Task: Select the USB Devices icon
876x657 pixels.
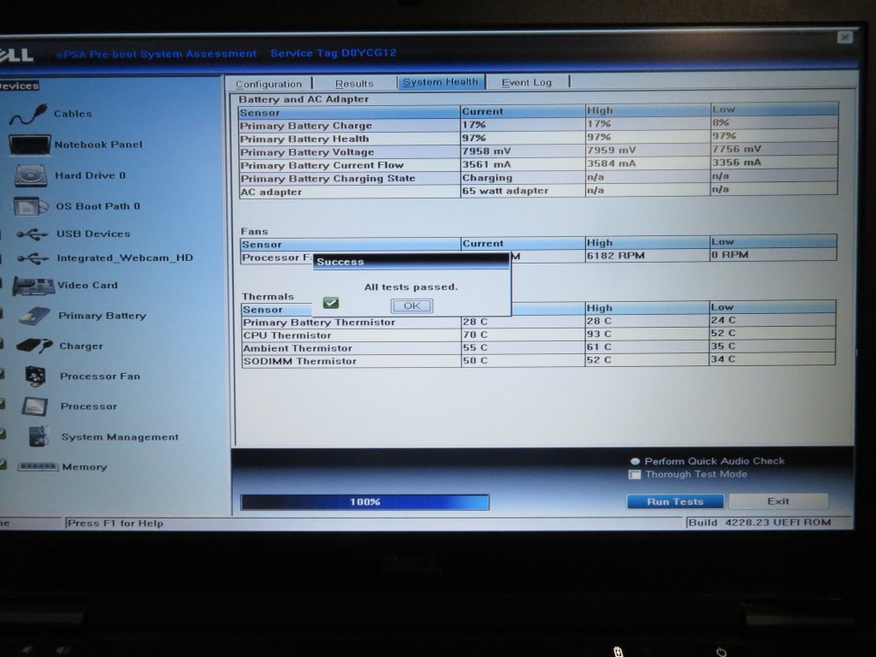Action: coord(33,234)
